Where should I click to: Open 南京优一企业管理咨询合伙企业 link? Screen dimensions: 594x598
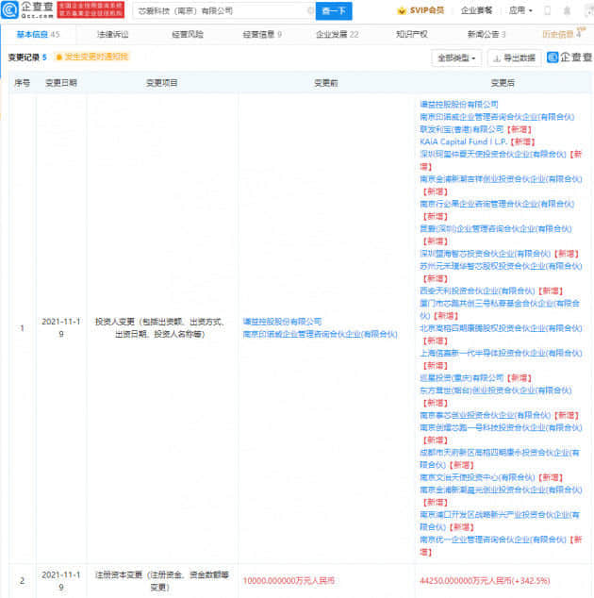click(493, 540)
